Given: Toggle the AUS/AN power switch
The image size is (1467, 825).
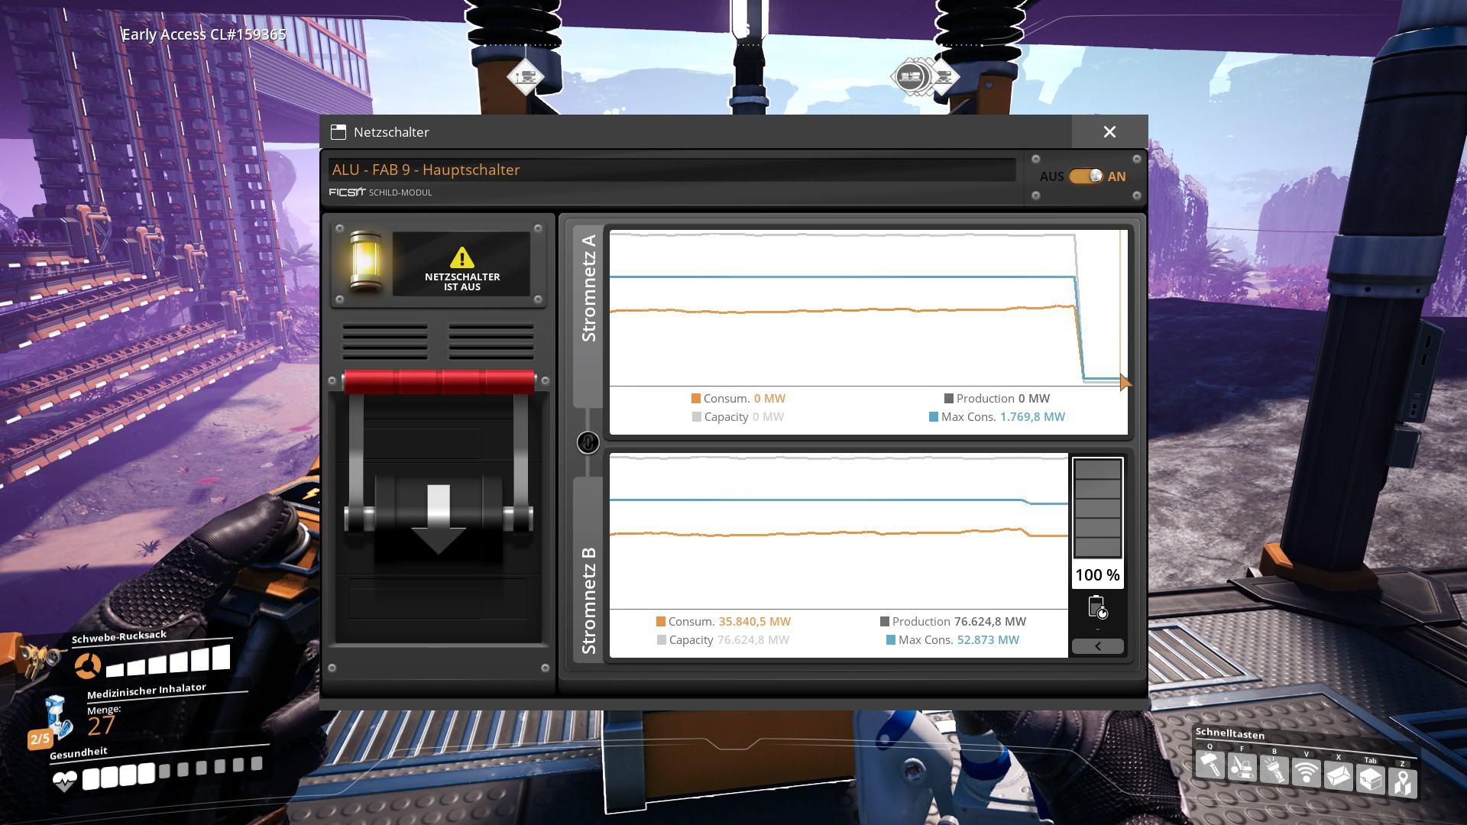Looking at the screenshot, I should coord(1086,176).
